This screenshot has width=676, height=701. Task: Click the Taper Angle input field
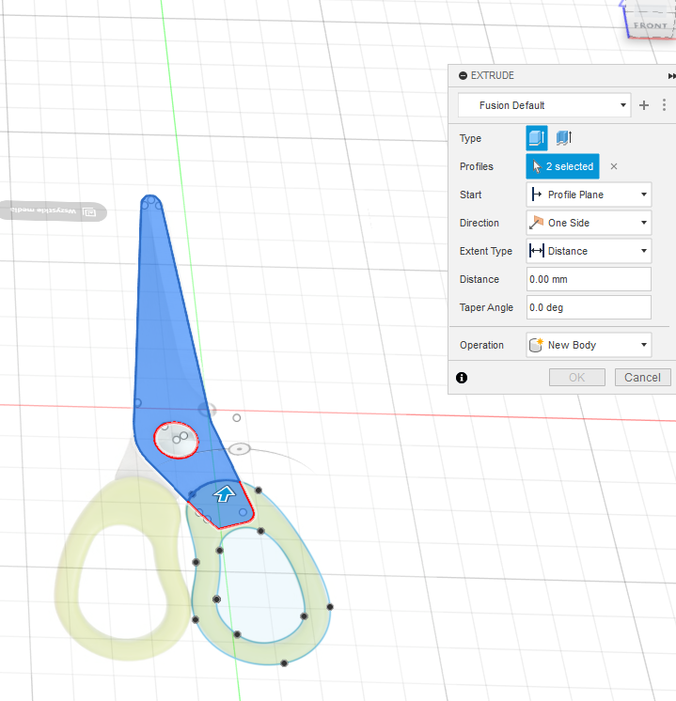[x=589, y=307]
